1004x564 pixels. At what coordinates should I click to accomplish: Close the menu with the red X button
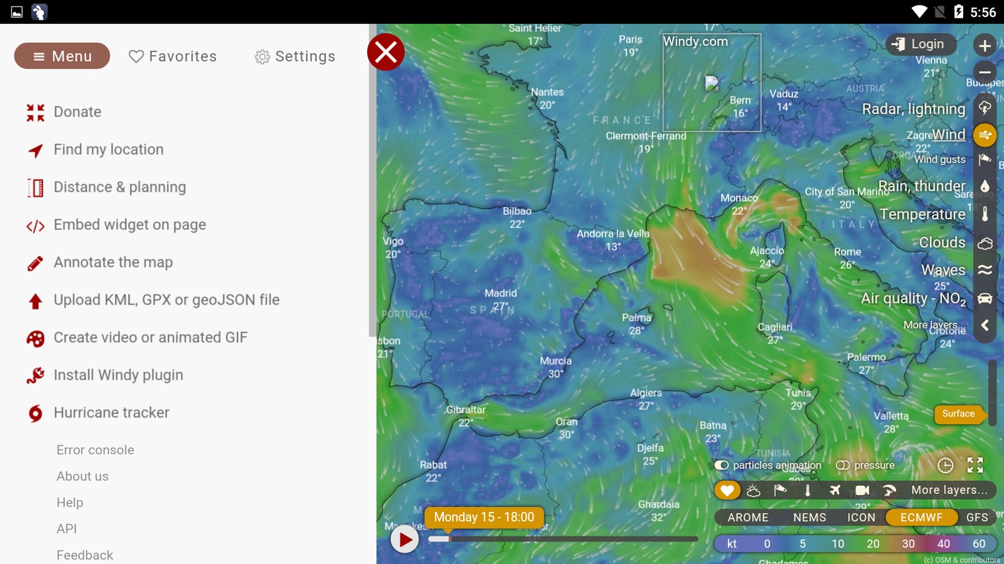point(386,52)
